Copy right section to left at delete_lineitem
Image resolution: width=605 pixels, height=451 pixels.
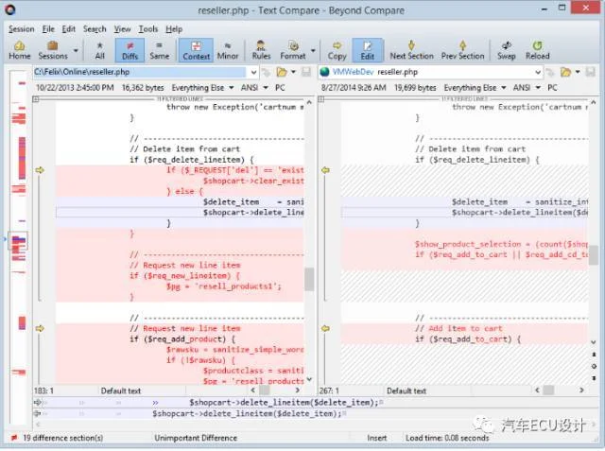pyautogui.click(x=325, y=170)
